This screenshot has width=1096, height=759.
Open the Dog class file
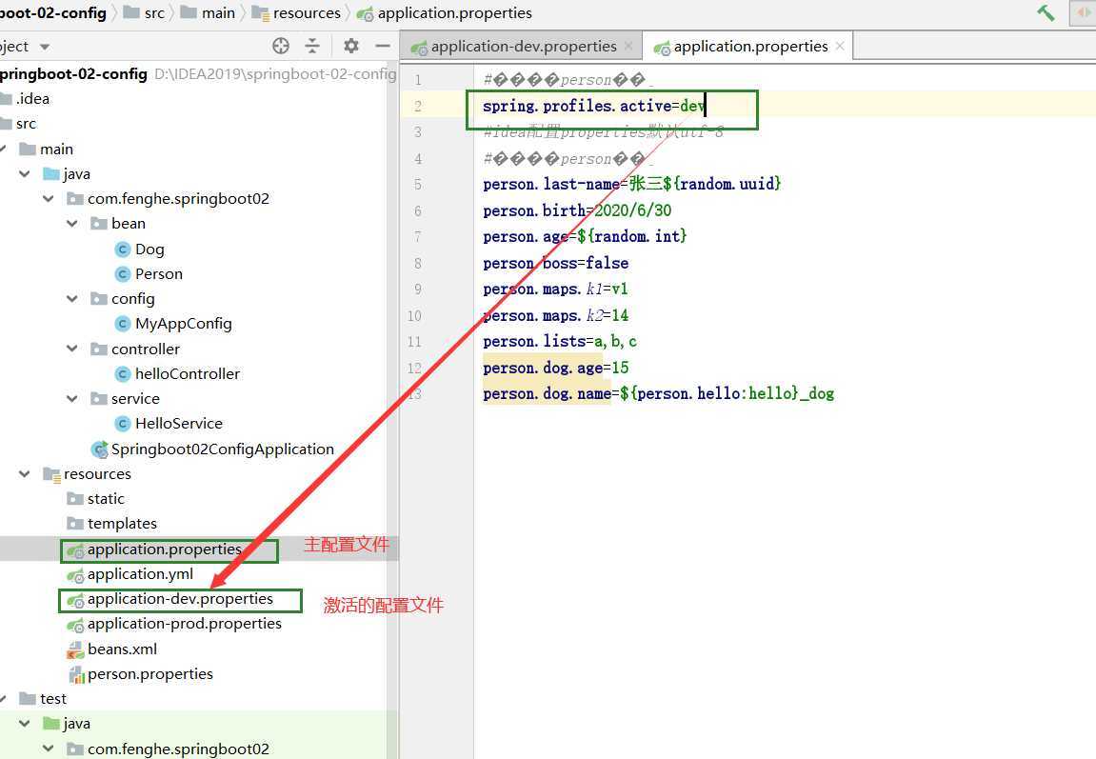pos(149,249)
